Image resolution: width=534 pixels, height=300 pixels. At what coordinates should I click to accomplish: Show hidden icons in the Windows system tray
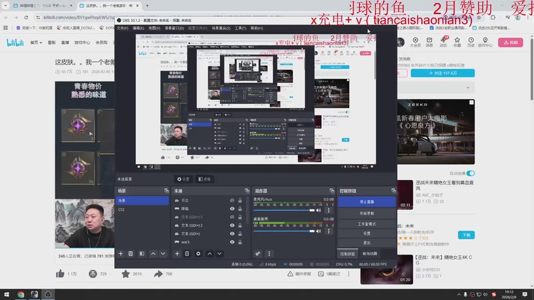(x=459, y=295)
